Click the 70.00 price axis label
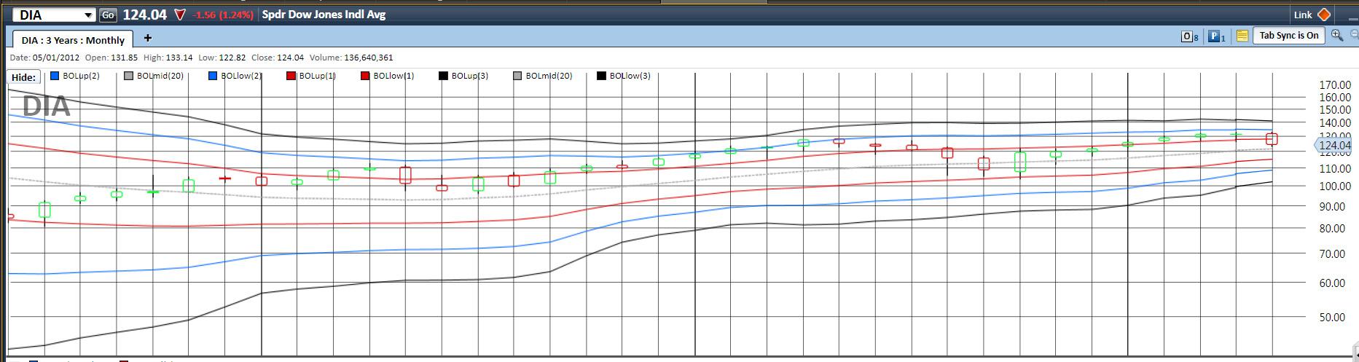1359x362 pixels. tap(1333, 253)
